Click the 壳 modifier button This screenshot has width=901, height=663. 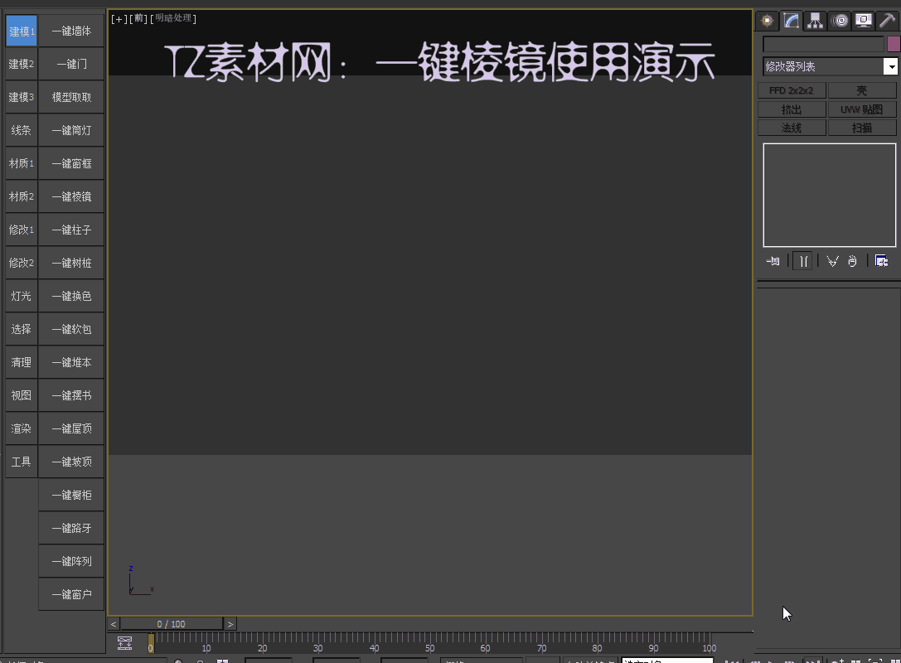[862, 91]
